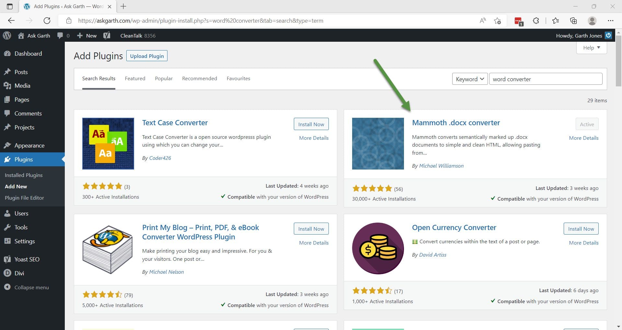Add page to favorites star icon
Image resolution: width=622 pixels, height=330 pixels.
[497, 21]
